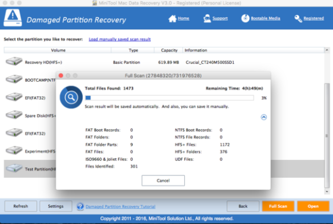This screenshot has height=224, width=333.
Task: Open the Support link
Action: 220,18
